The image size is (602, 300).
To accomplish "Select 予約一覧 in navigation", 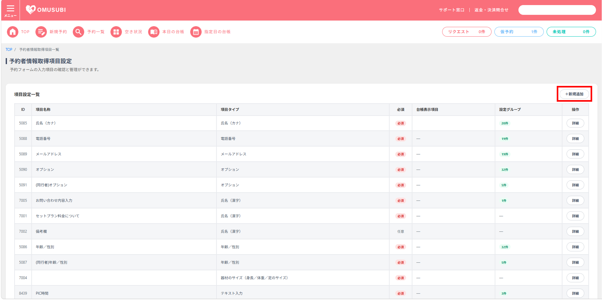I will [x=96, y=32].
